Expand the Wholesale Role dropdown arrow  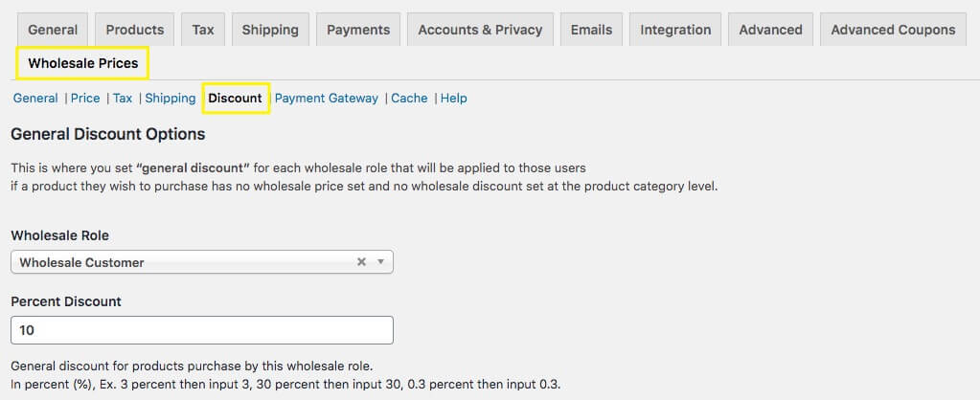click(380, 262)
